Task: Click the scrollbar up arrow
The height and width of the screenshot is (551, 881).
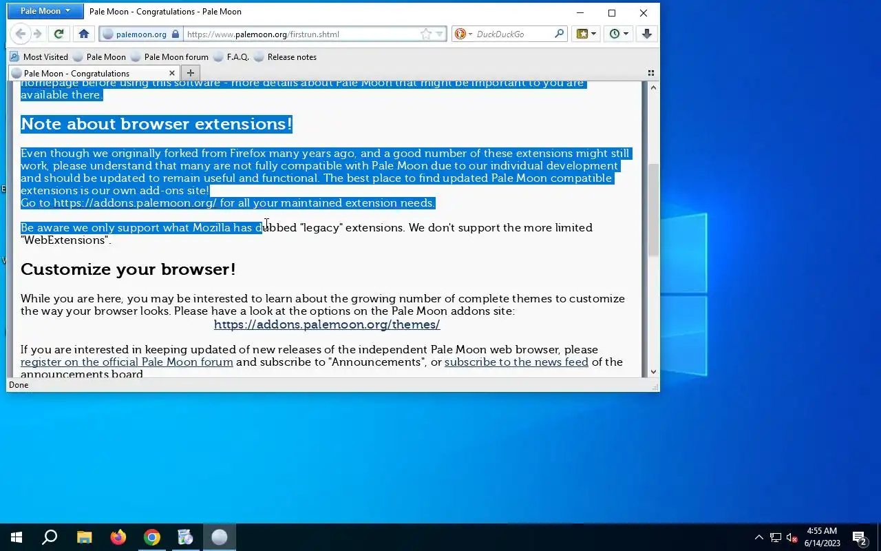Action: click(652, 87)
